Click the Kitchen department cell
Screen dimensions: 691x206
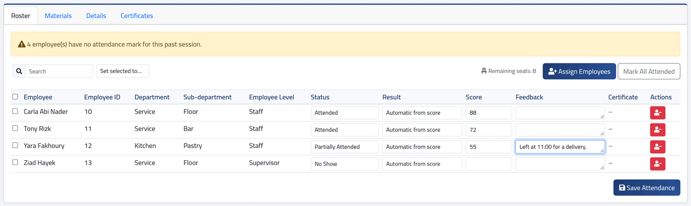[x=145, y=146]
